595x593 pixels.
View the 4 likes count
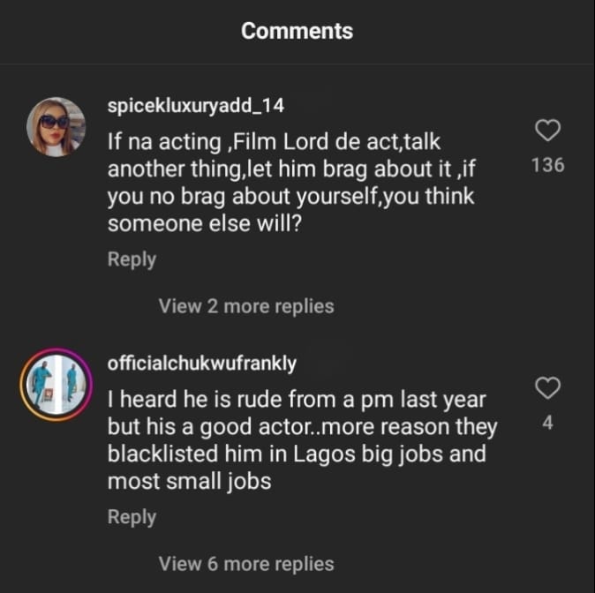tap(548, 423)
